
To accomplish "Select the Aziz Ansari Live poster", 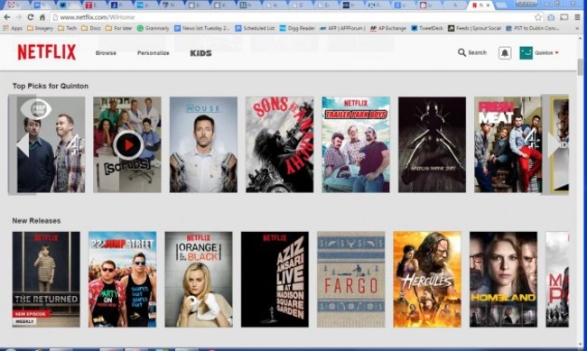I will coord(275,280).
